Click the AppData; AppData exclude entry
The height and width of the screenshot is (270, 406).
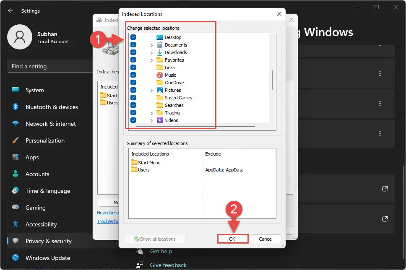pyautogui.click(x=224, y=170)
